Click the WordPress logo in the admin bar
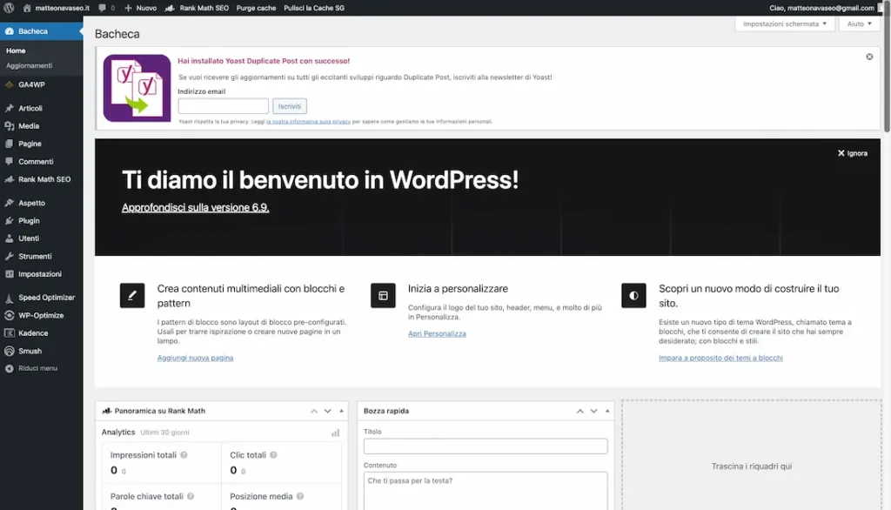This screenshot has height=510, width=891. tap(10, 7)
